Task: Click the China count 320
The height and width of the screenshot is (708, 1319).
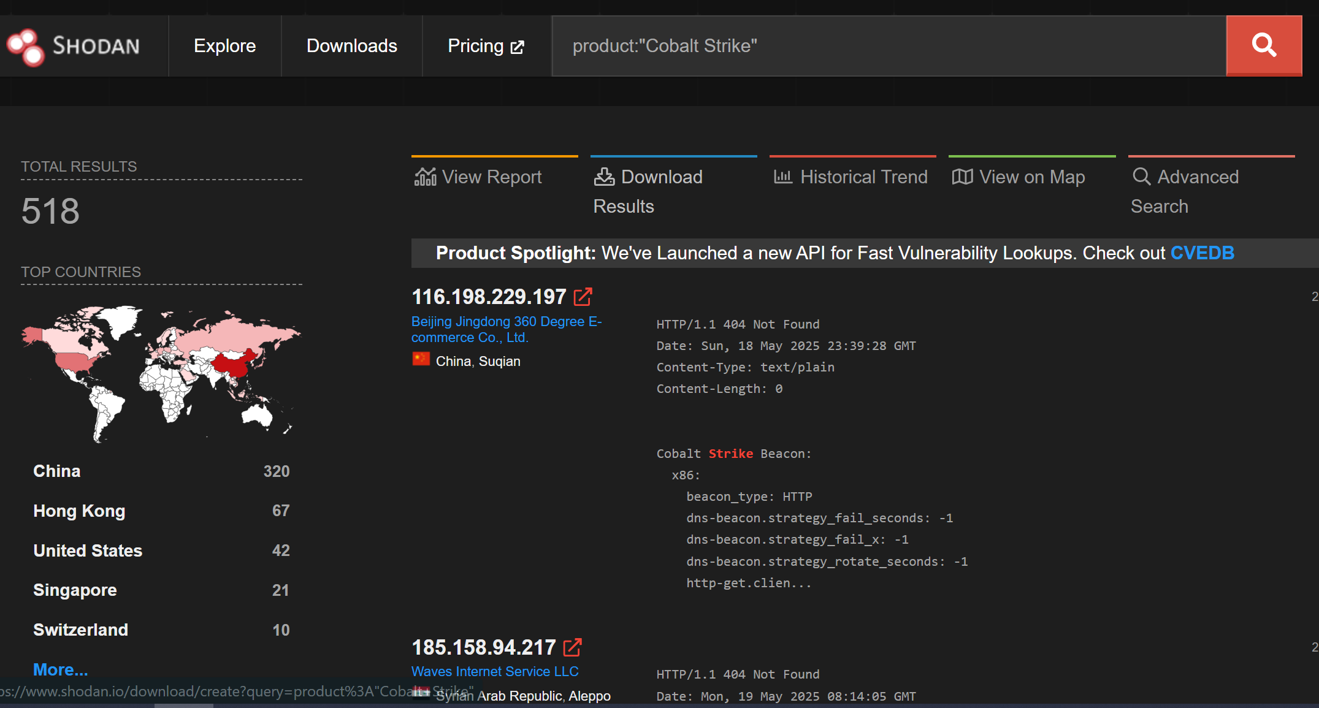Action: point(277,471)
